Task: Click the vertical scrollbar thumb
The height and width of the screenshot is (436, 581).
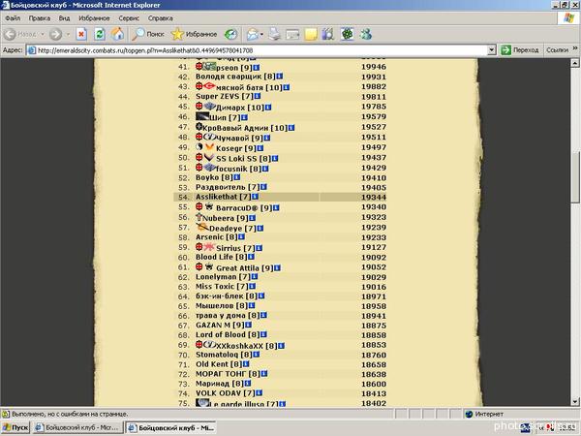Action: point(574,177)
